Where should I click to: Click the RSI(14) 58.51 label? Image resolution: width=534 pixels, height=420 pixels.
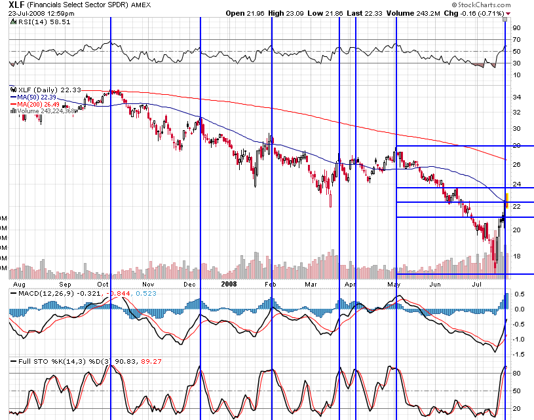click(44, 22)
